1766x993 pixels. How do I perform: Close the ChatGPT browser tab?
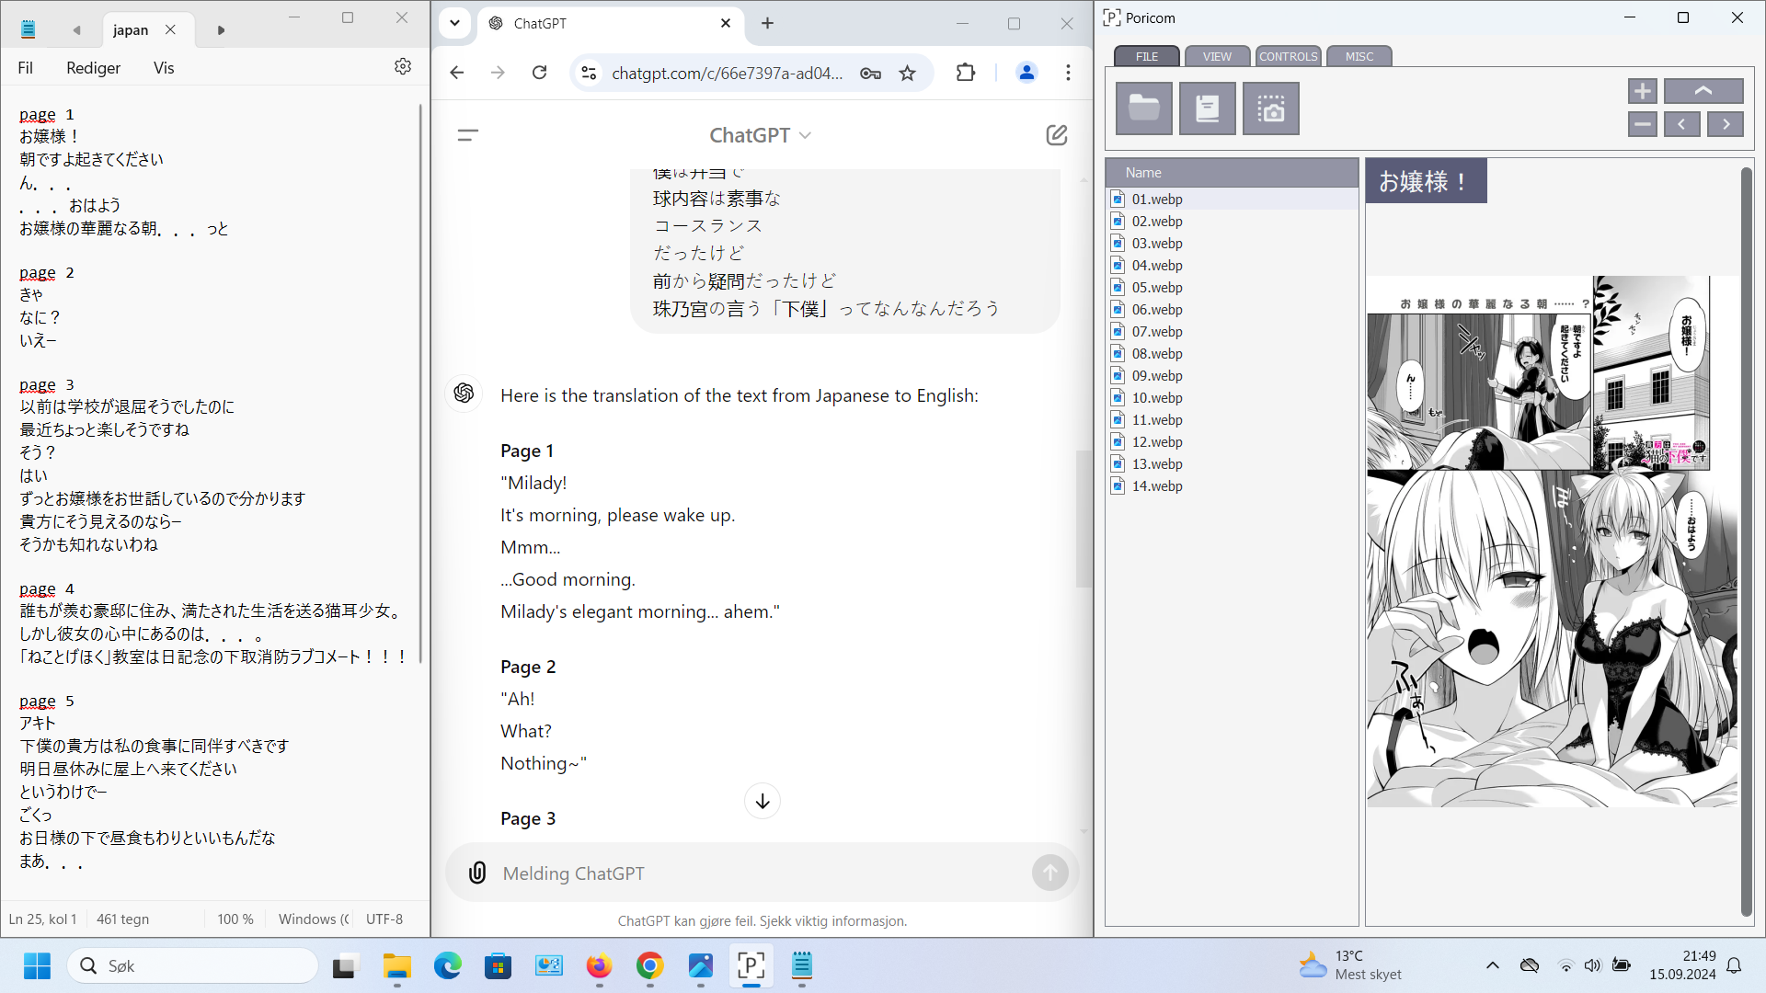click(x=726, y=23)
